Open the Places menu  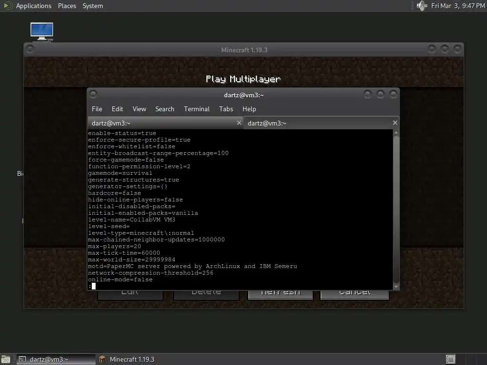tap(67, 6)
